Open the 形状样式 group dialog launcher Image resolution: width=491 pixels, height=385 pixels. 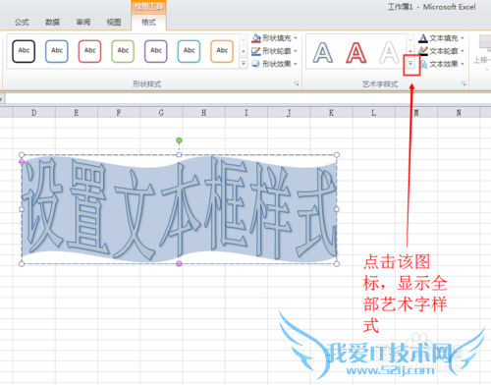pos(297,84)
